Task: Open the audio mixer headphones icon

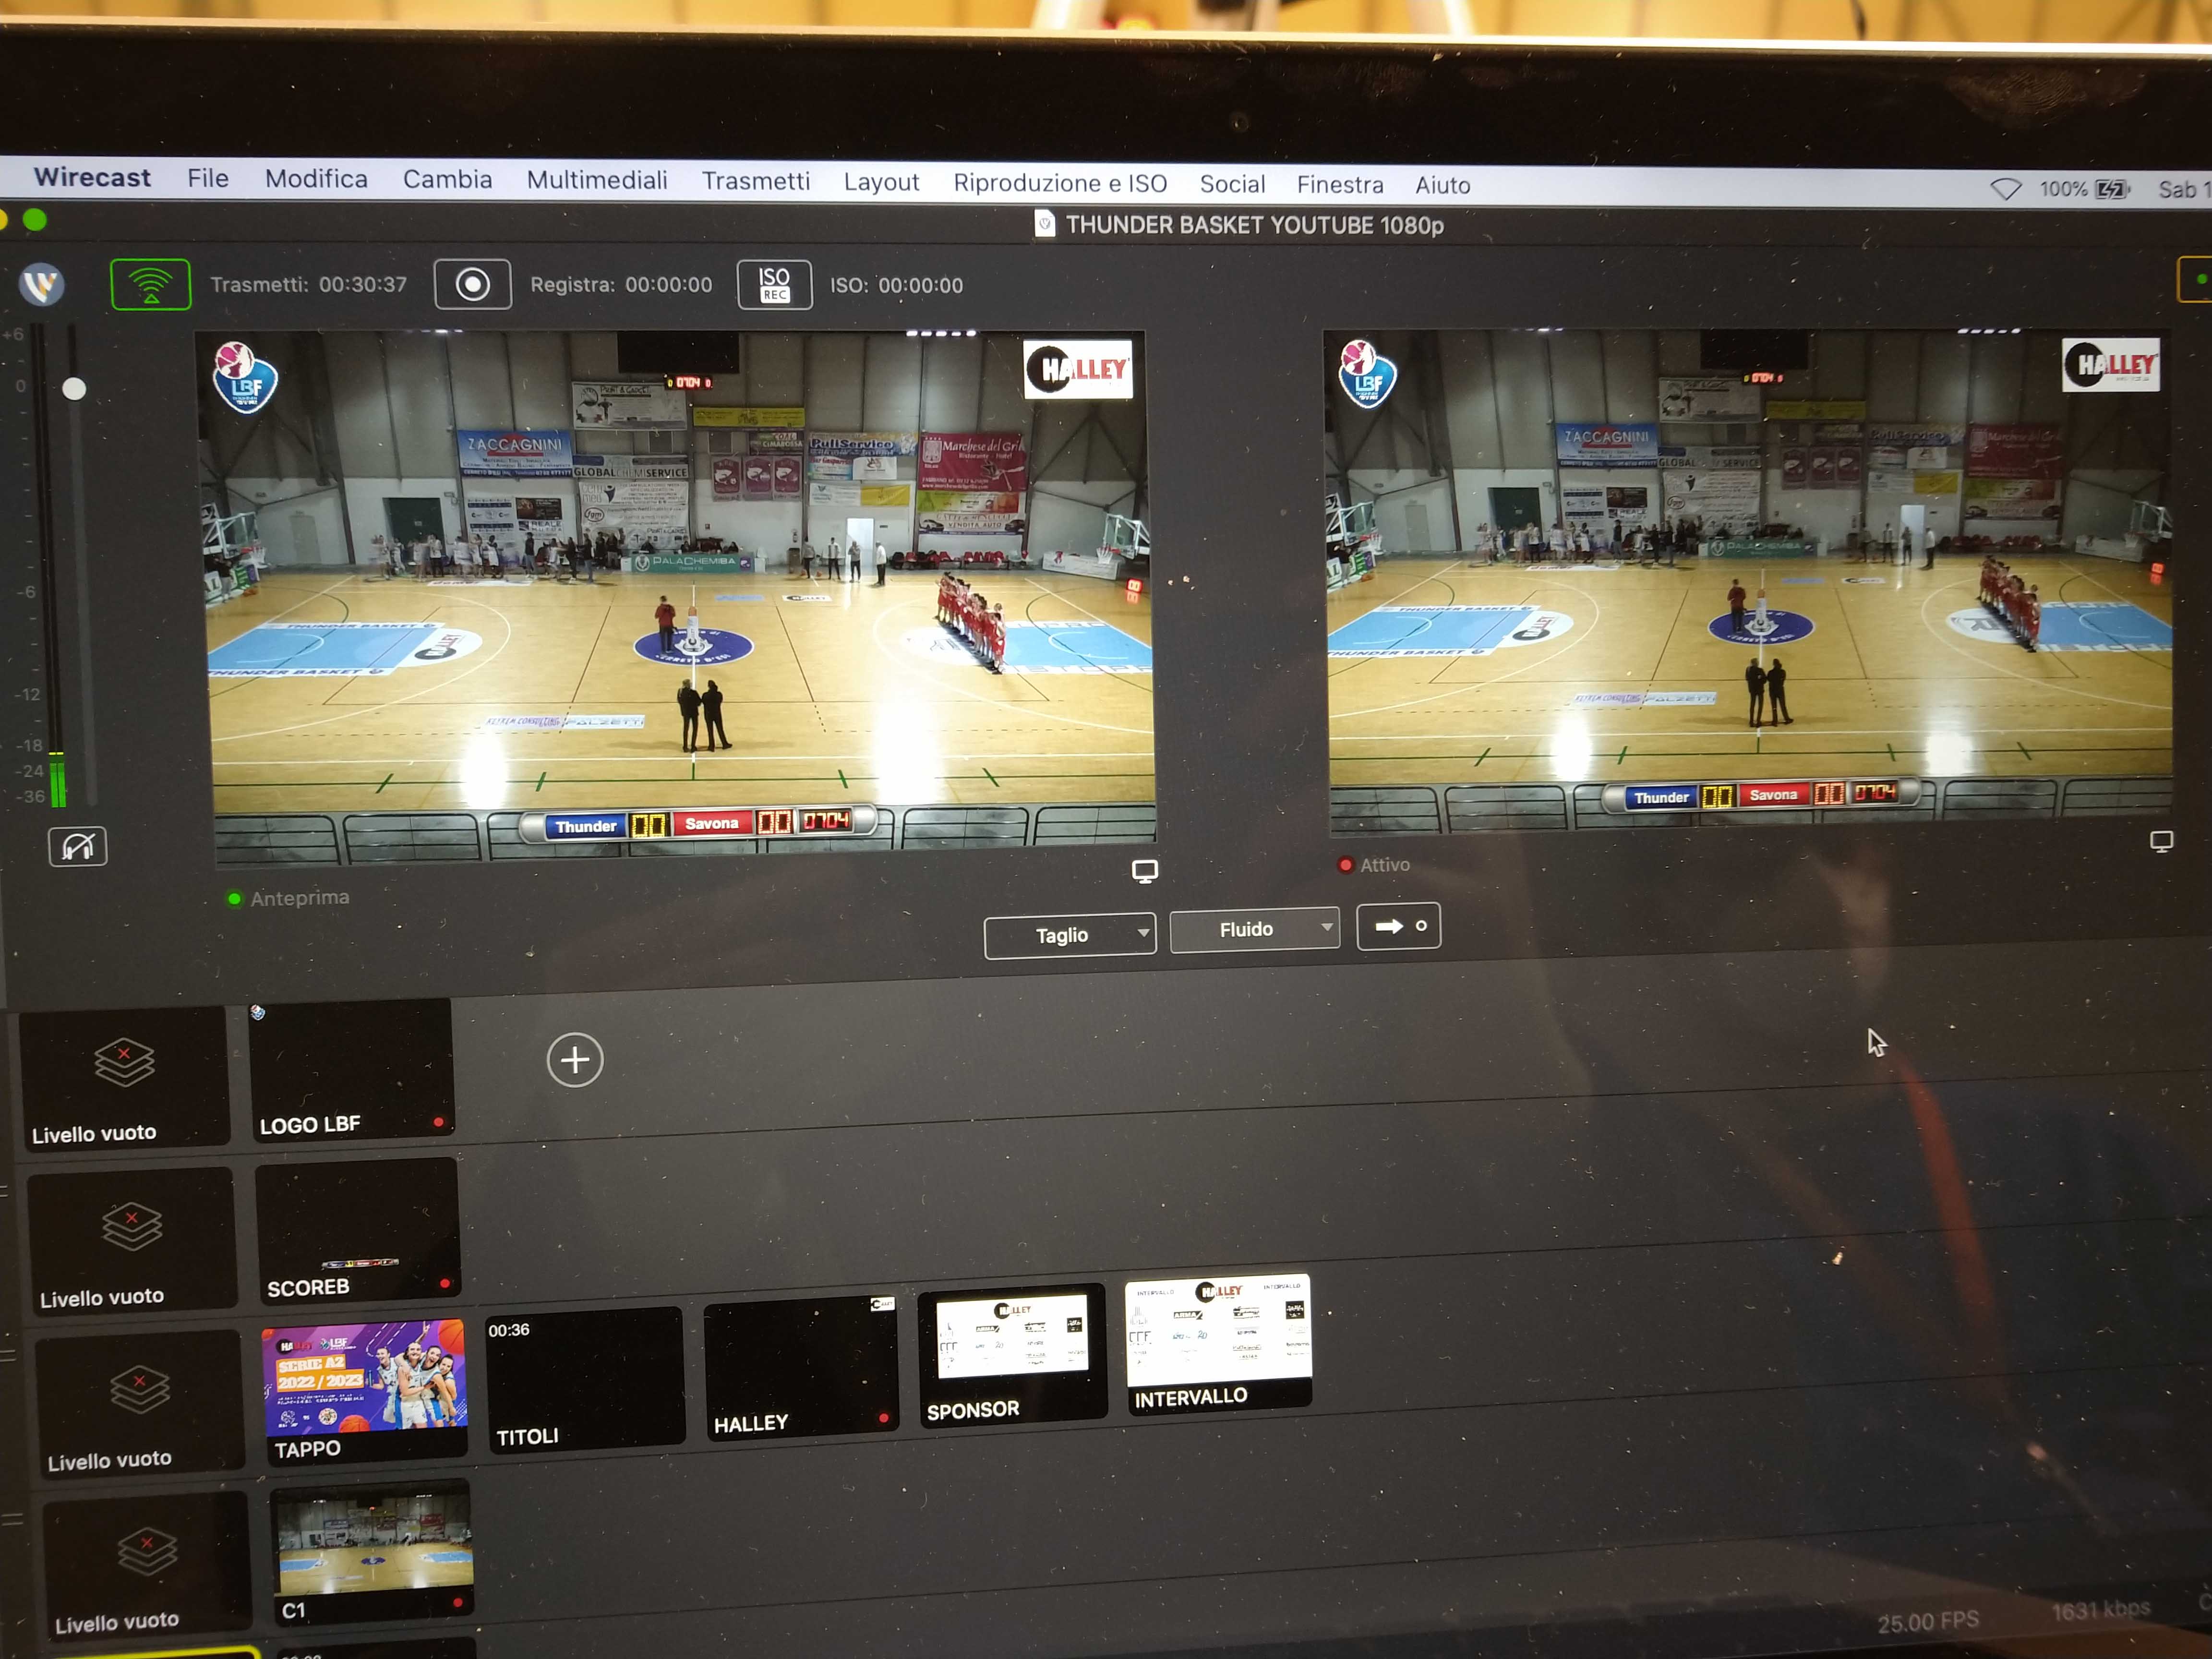Action: tap(78, 847)
